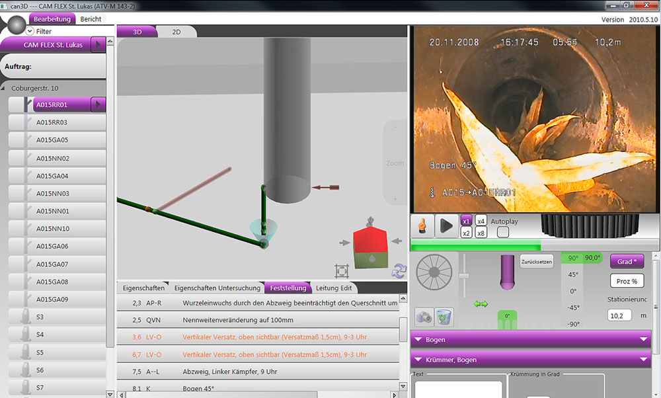Click the blue refresh arrows in 3D view
This screenshot has height=398, width=661.
coord(399,270)
